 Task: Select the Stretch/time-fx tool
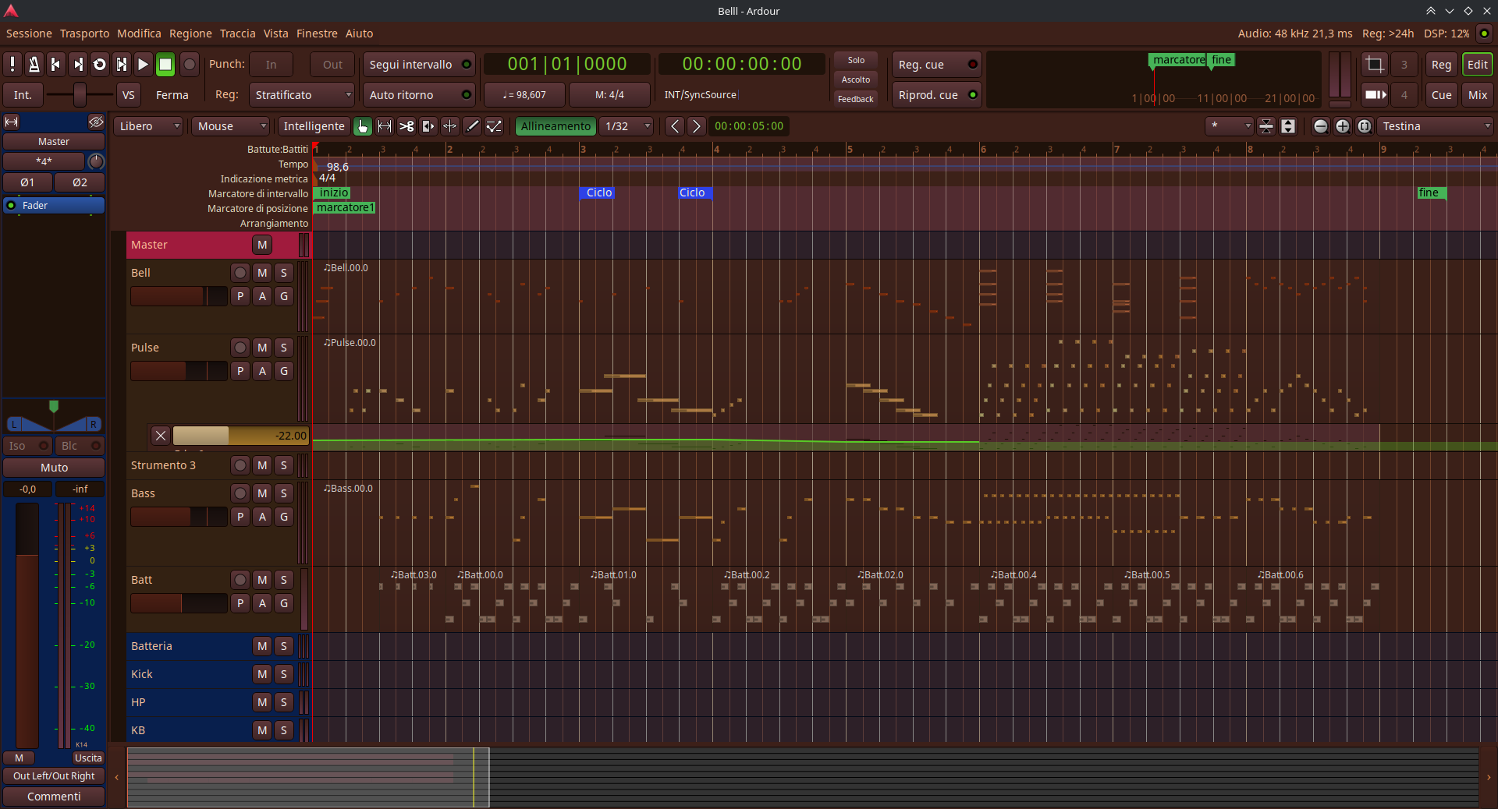pyautogui.click(x=450, y=126)
